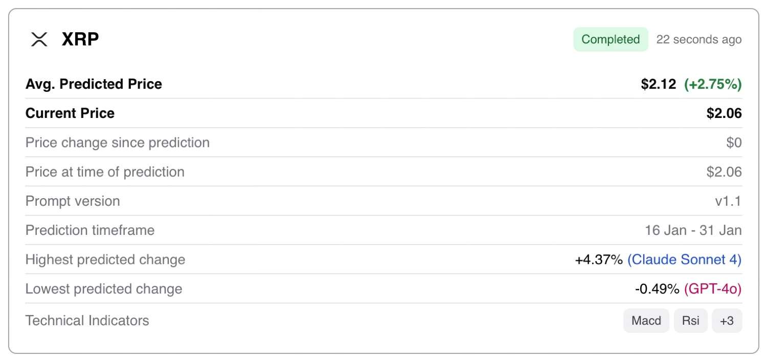Click the v1.1 prompt version value
The width and height of the screenshot is (767, 362).
point(728,201)
